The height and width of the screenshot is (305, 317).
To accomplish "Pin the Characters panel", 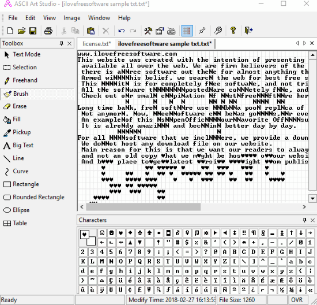I will pos(305,220).
